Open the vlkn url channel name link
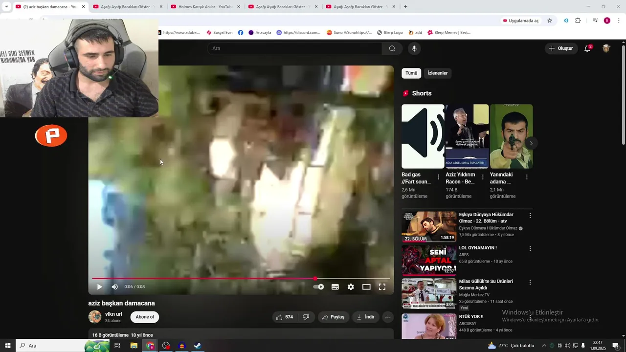The image size is (626, 352). point(113,314)
